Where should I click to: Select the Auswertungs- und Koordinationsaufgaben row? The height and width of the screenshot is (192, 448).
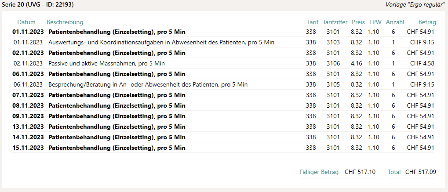(223, 42)
